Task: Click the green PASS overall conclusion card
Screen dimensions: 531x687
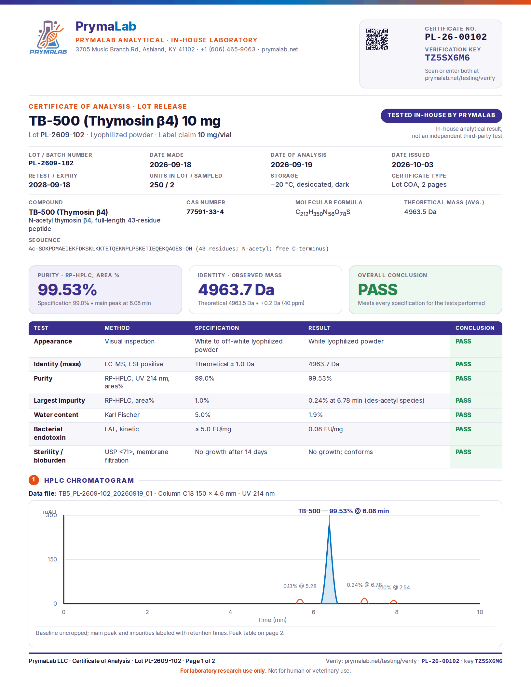Action: pos(426,290)
